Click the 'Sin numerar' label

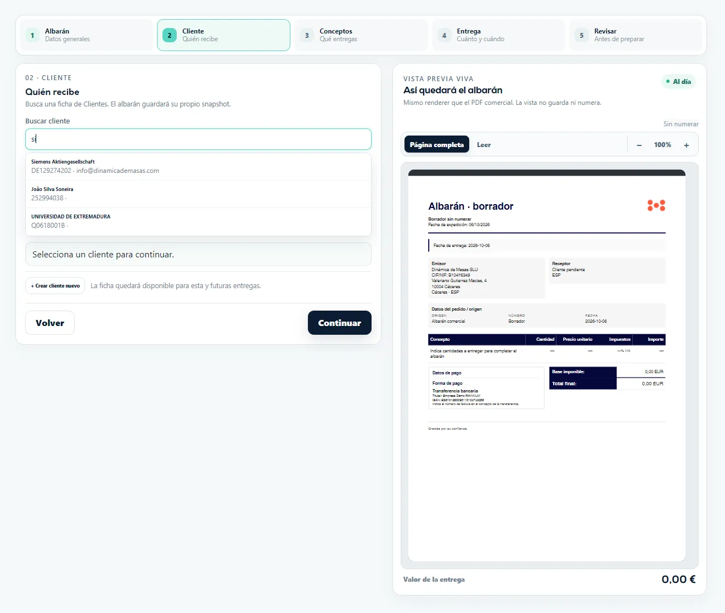point(681,124)
